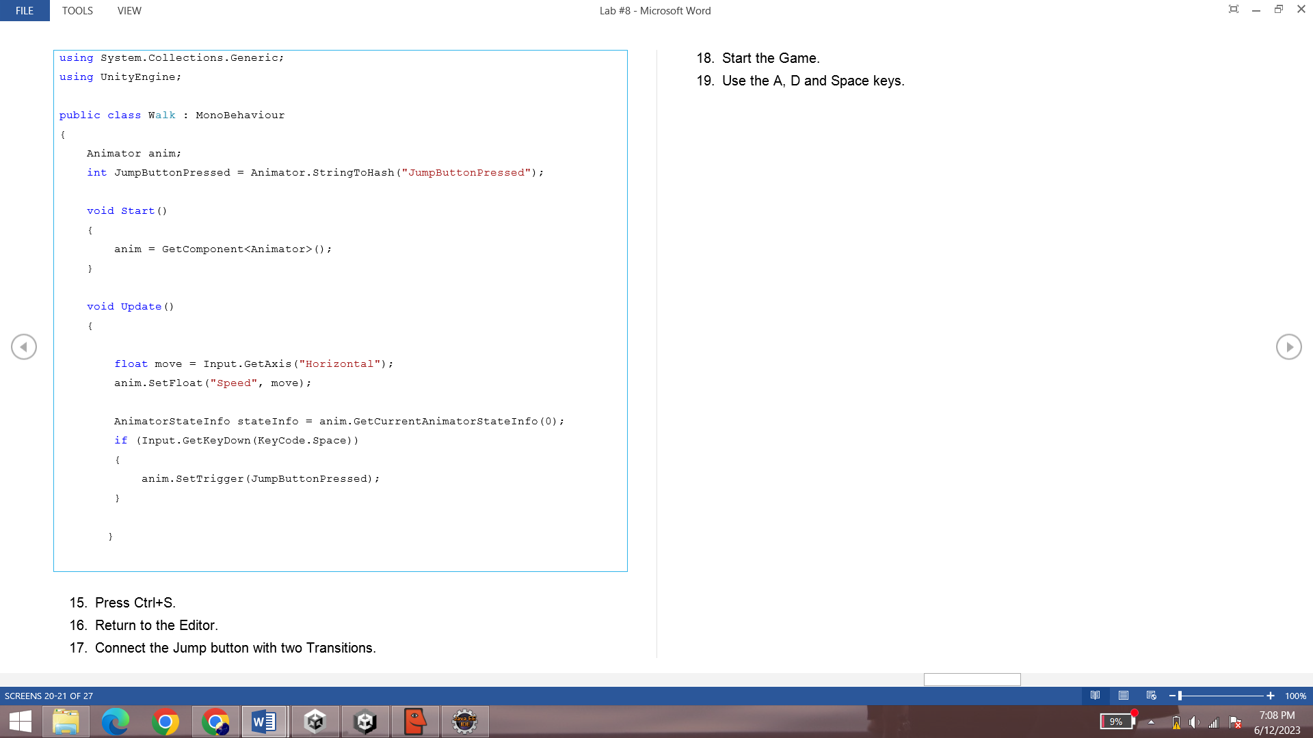Go back using the left screen arrow

click(x=24, y=346)
